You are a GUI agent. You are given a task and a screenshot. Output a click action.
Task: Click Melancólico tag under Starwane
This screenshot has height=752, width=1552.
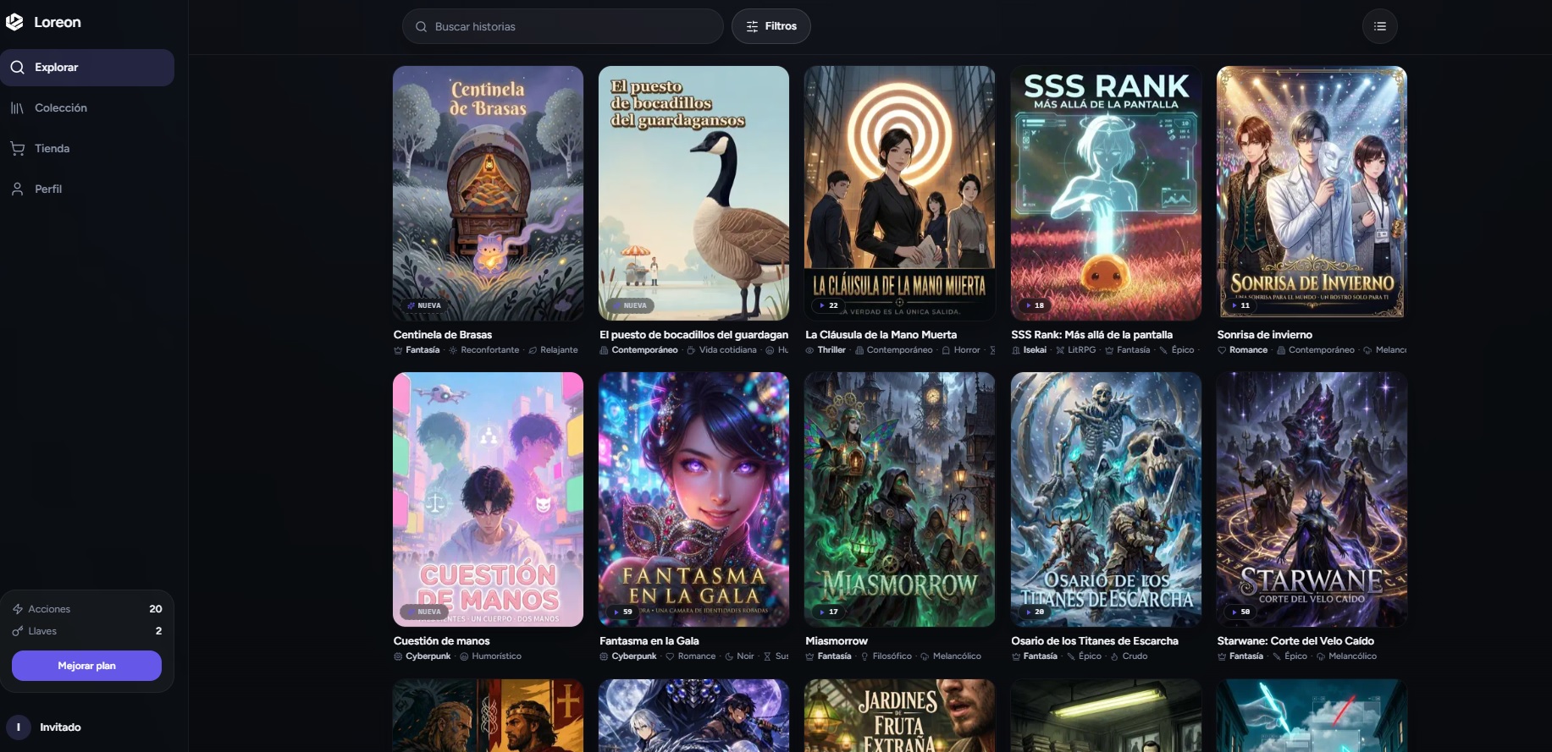(x=1346, y=656)
